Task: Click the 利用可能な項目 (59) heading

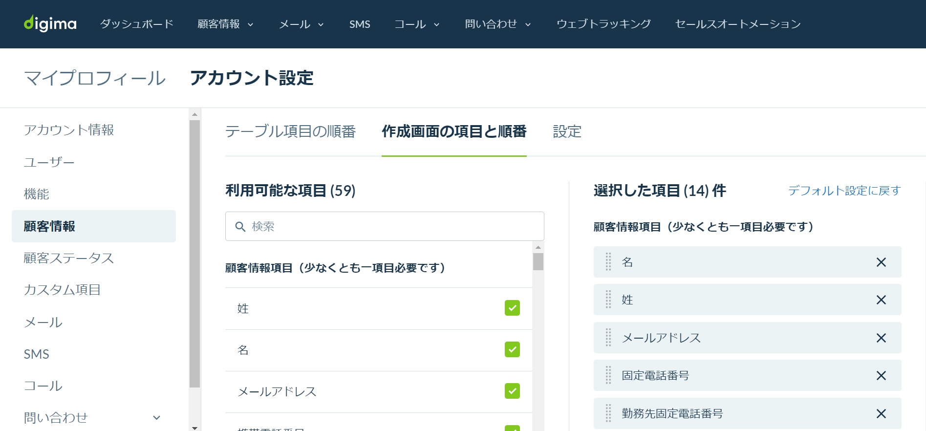Action: point(290,191)
